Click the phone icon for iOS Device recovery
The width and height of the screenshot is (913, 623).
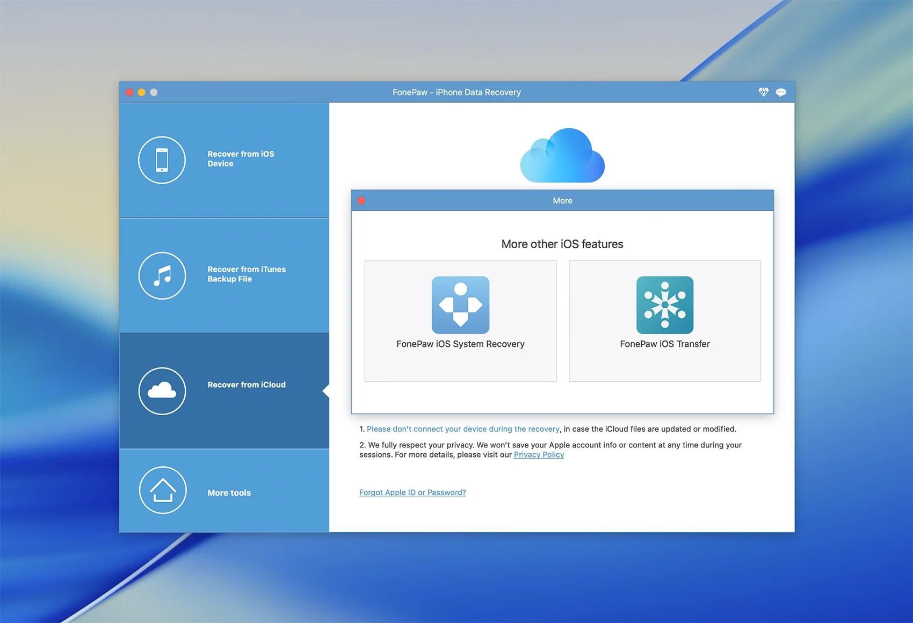click(x=162, y=160)
